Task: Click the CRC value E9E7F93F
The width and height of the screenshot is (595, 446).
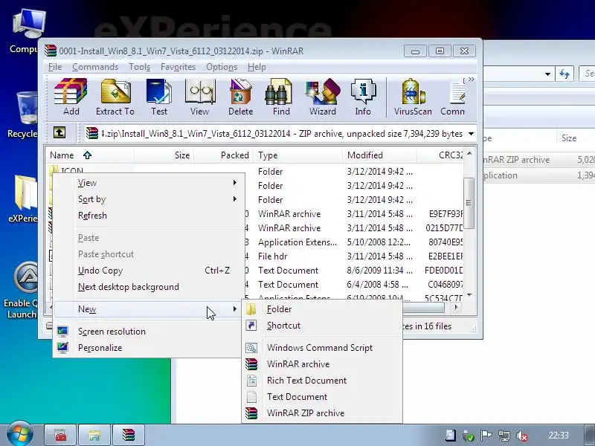Action: coord(446,214)
